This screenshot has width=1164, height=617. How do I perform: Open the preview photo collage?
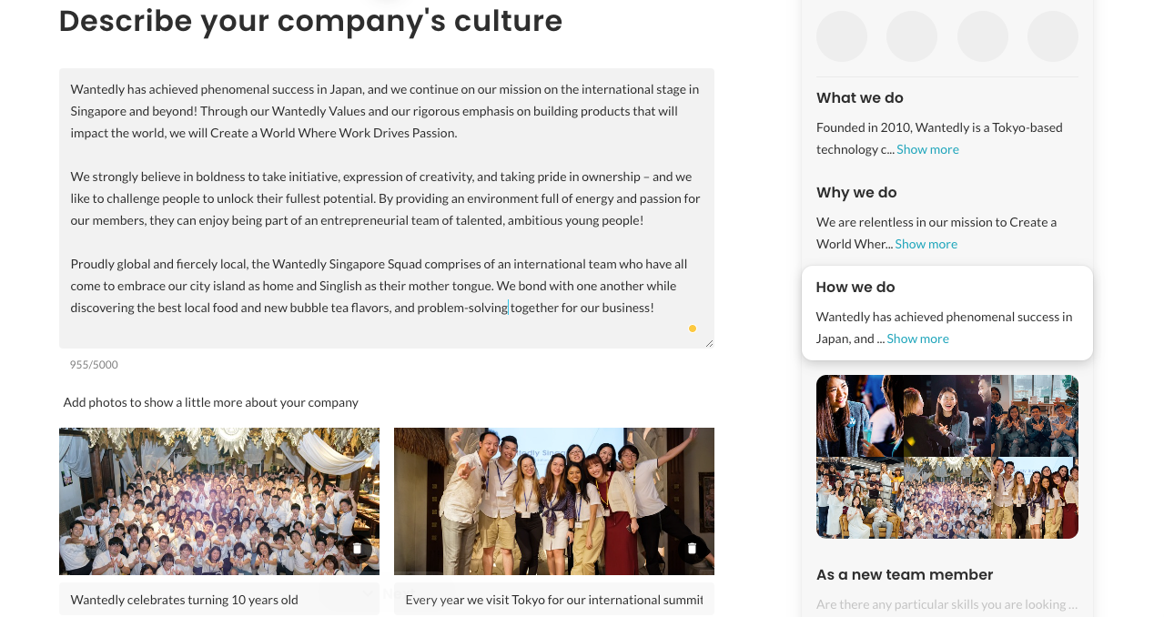point(947,457)
